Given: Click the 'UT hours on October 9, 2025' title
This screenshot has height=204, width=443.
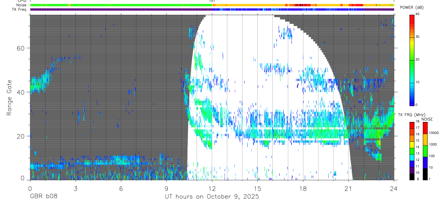Looking at the screenshot, I should point(212,197).
